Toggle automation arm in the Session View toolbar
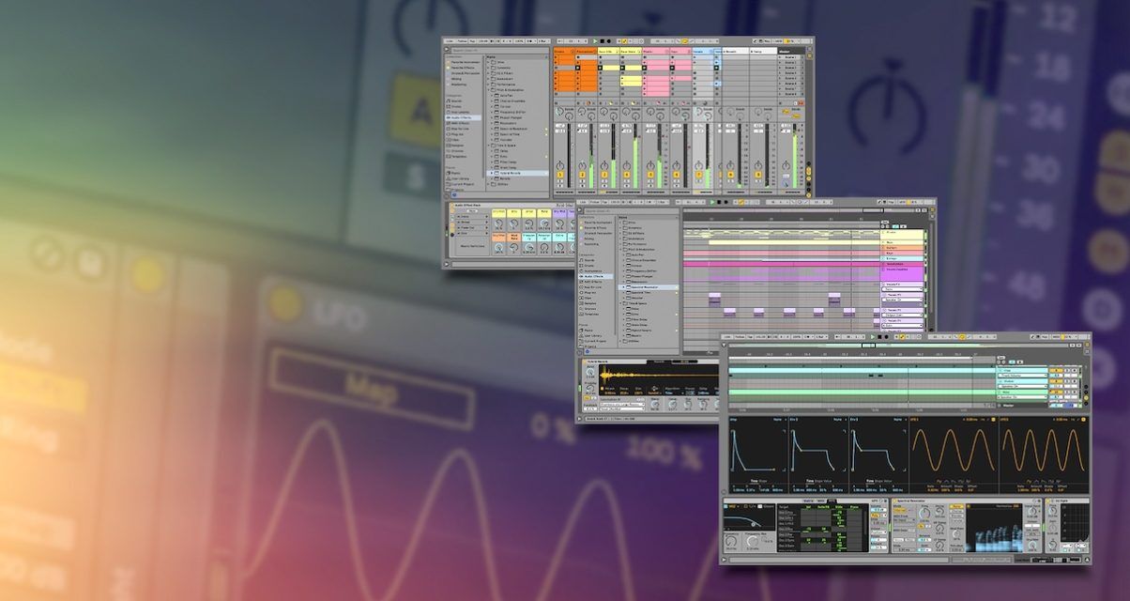This screenshot has height=601, width=1130. [x=624, y=41]
